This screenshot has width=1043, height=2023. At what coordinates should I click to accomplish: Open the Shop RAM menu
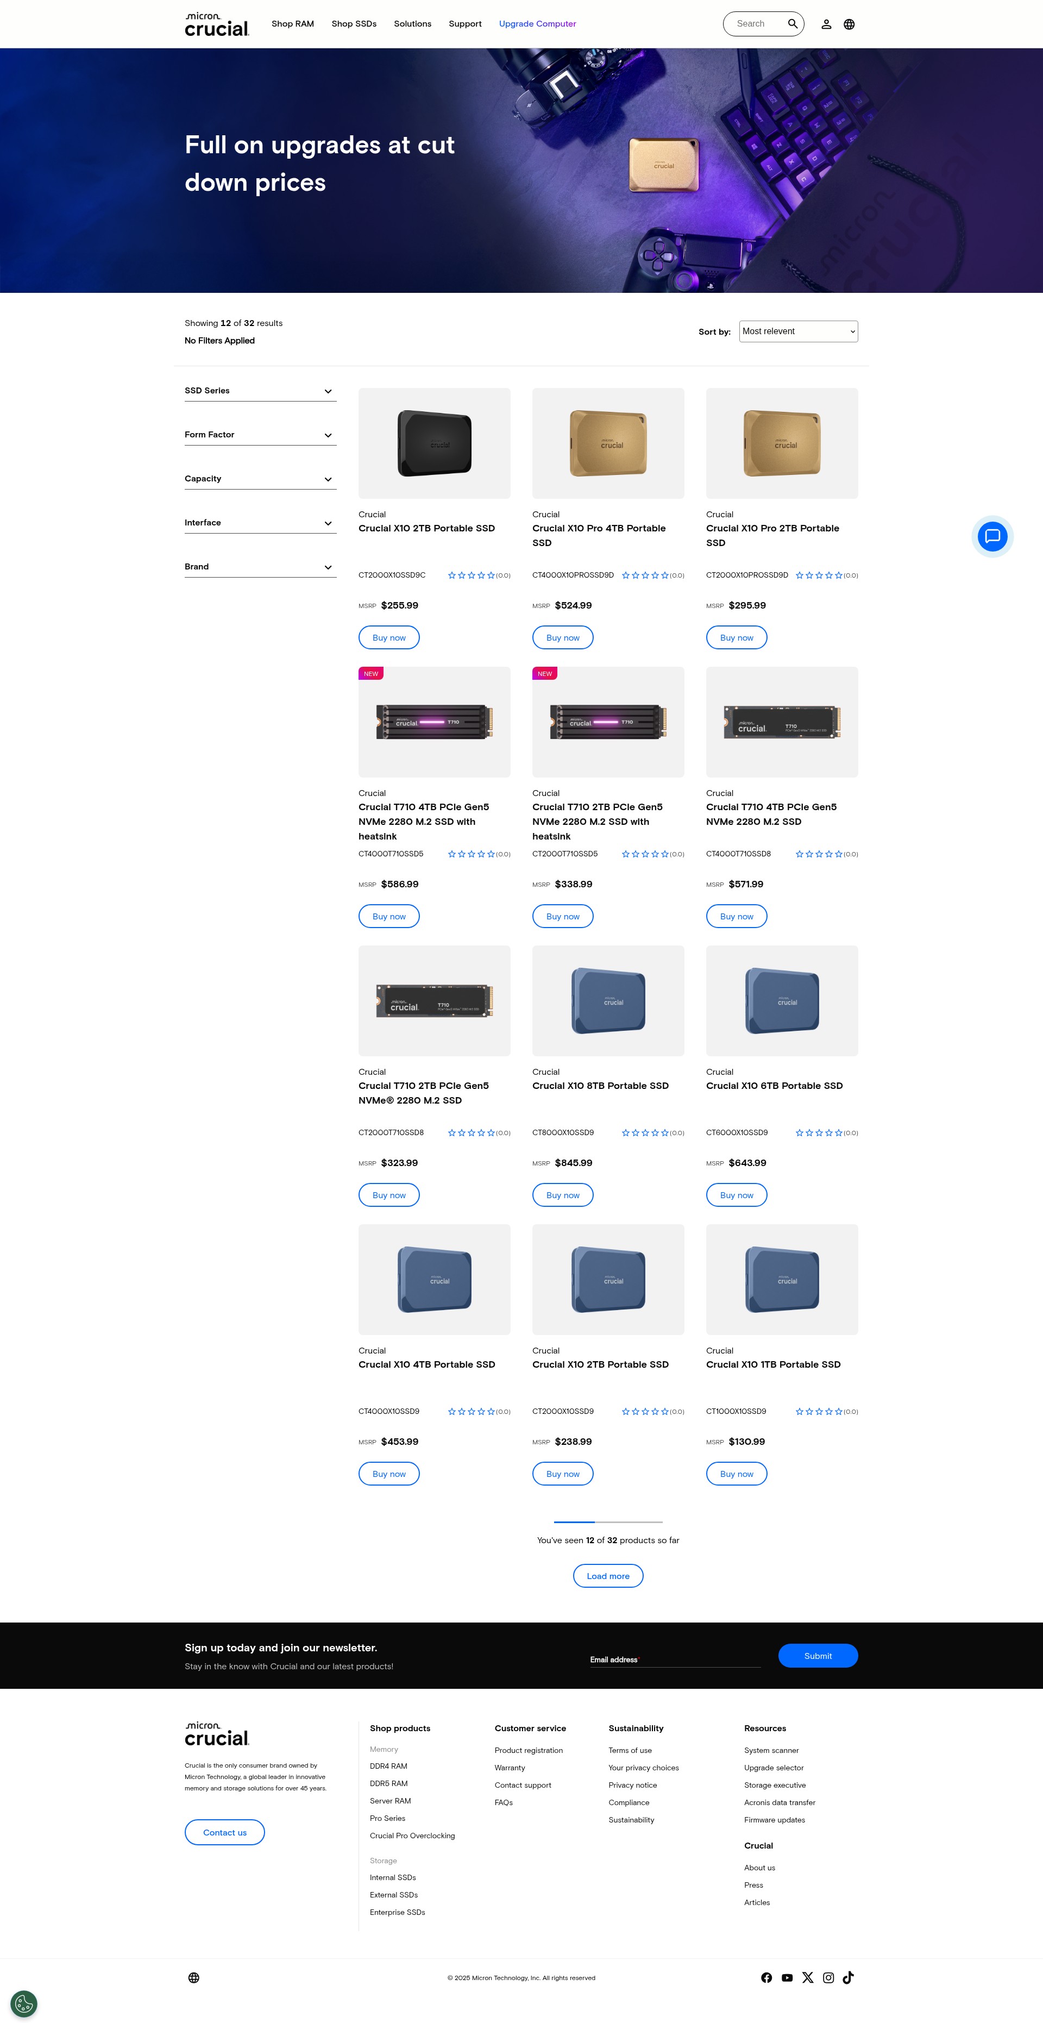[x=293, y=24]
